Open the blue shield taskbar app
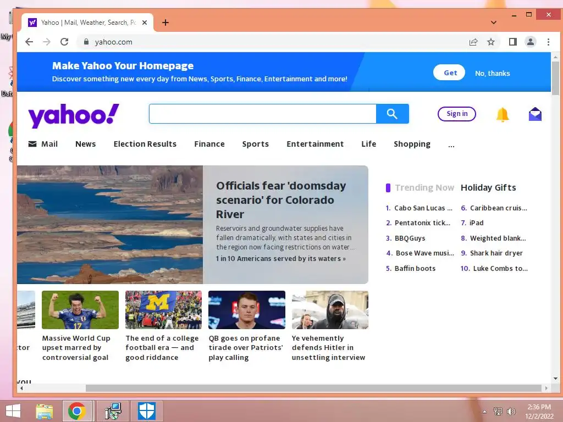 pos(146,411)
